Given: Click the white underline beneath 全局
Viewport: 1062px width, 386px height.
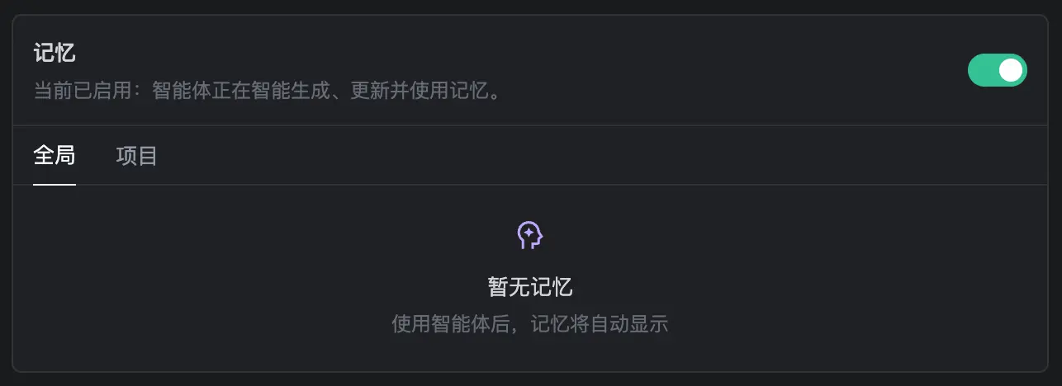Looking at the screenshot, I should pos(55,184).
